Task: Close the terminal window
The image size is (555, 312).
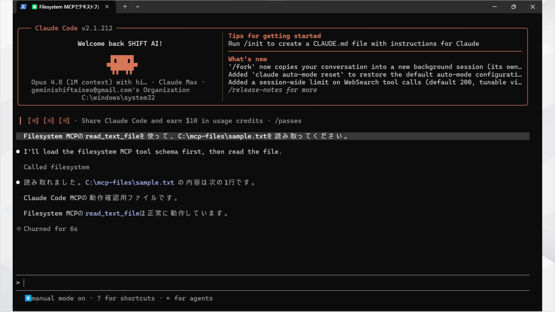Action: [533, 7]
